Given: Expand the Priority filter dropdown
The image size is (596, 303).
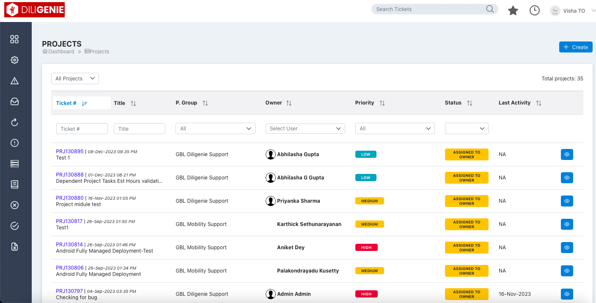Looking at the screenshot, I should pos(395,128).
